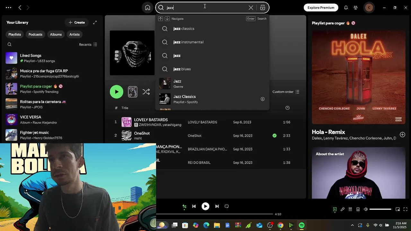The image size is (411, 231).
Task: Go forward in navigation history
Action: (28, 7)
